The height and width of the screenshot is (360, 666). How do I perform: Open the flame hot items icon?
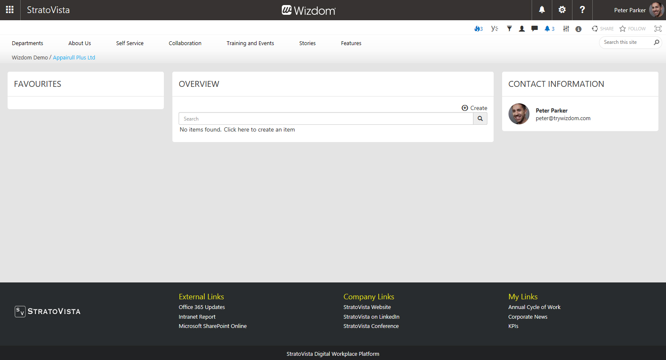[478, 29]
